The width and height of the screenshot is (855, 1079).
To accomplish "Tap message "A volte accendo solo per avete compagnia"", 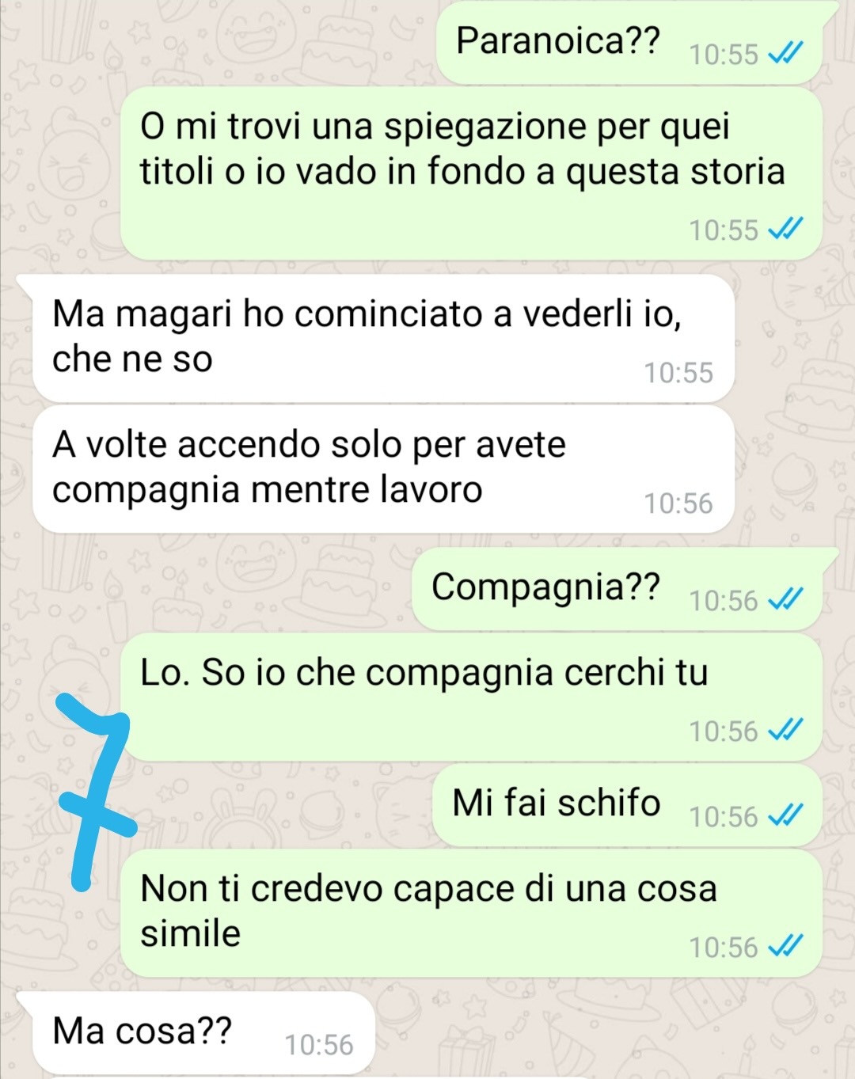I will click(x=383, y=469).
